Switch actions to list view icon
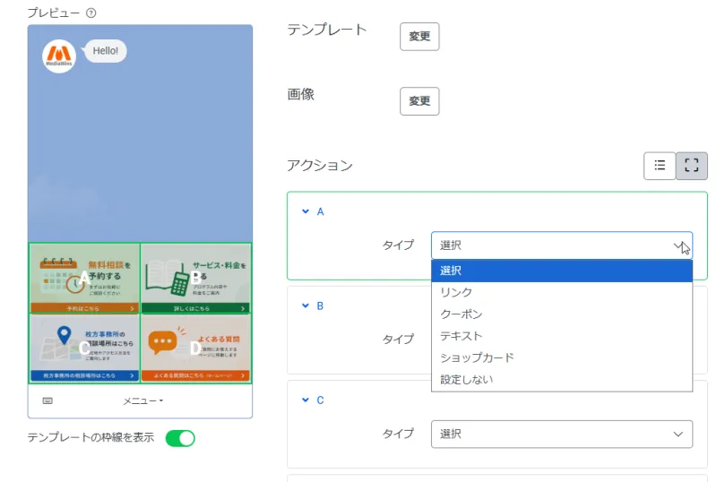This screenshot has height=482, width=717. point(660,166)
